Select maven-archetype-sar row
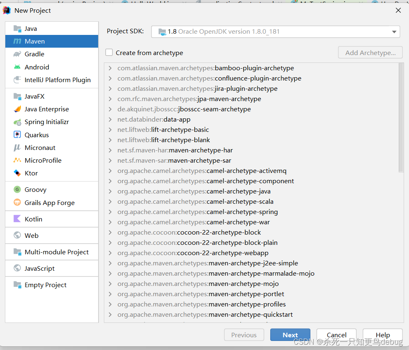 tap(251, 161)
